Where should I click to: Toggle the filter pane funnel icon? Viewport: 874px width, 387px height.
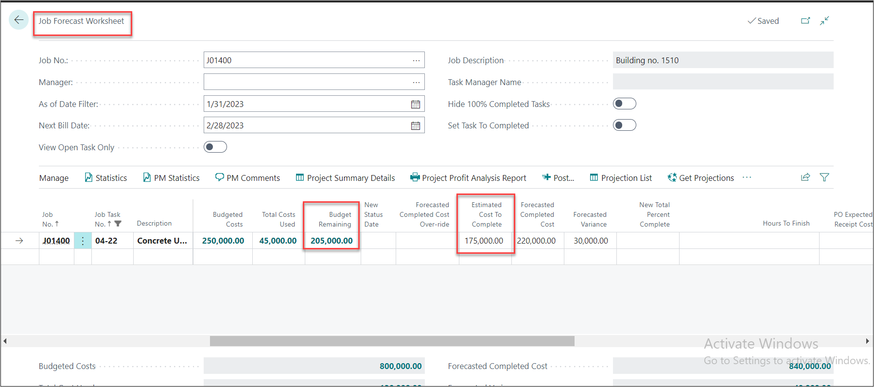pyautogui.click(x=824, y=177)
